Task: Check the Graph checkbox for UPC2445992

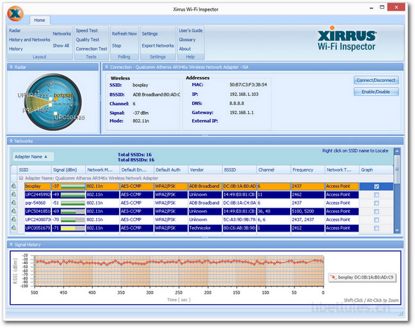Action: click(x=377, y=195)
